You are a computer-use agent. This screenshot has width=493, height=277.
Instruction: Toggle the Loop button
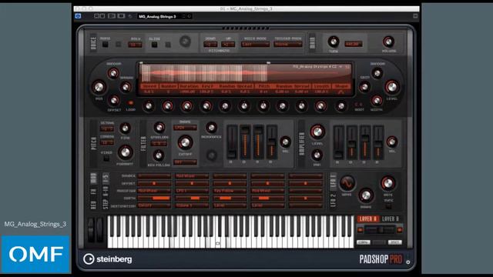130,103
